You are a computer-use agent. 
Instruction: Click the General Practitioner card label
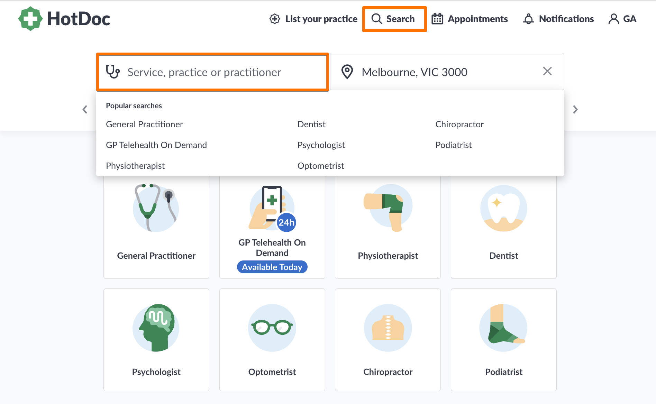click(156, 256)
